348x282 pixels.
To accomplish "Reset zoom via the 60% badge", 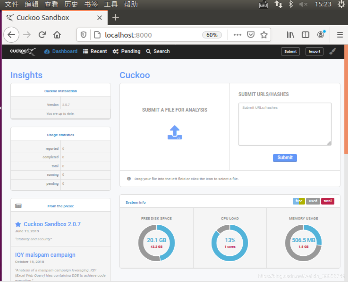I will click(212, 35).
